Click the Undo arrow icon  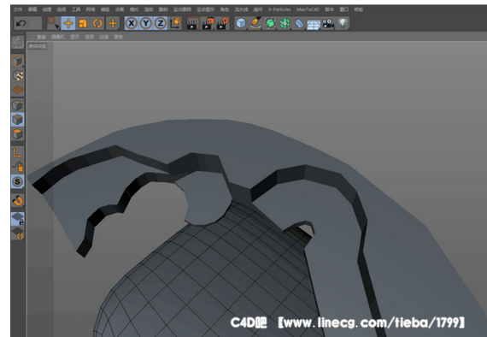[21, 23]
